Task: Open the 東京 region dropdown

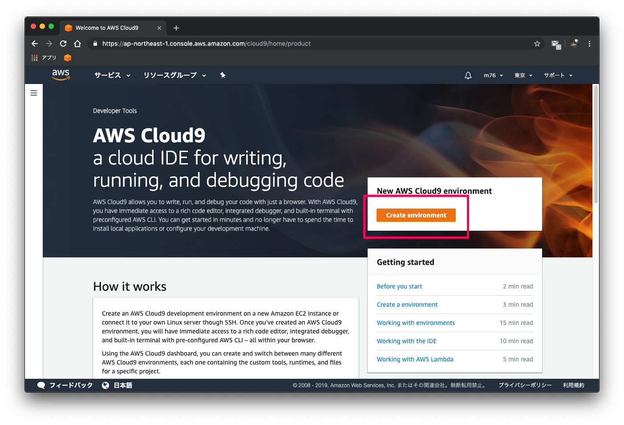Action: coord(523,76)
